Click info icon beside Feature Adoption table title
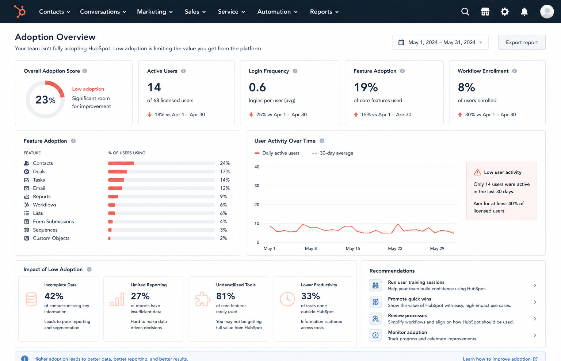Viewport: 561px width, 361px height. [73, 141]
